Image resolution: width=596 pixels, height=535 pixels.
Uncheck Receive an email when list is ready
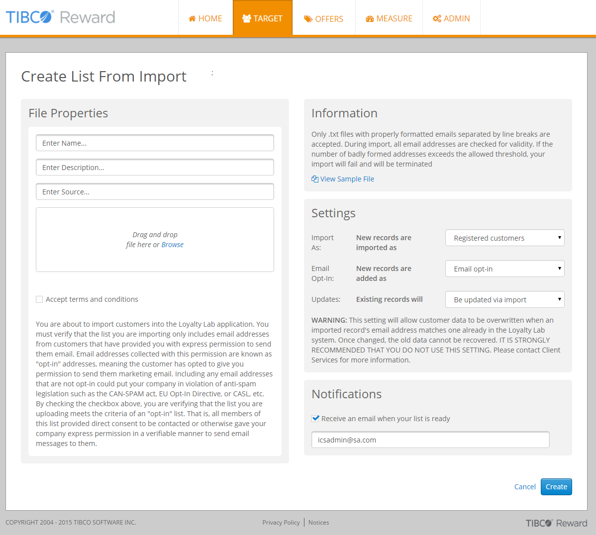(315, 419)
